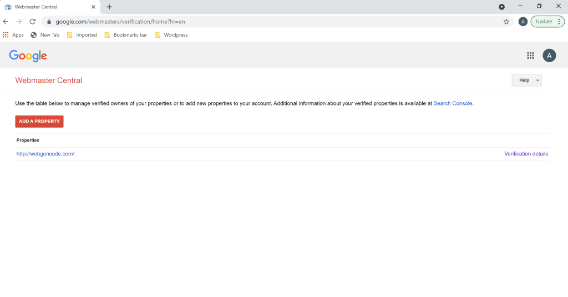Viewport: 568px width, 297px height.
Task: Reload the page with the refresh icon
Action: click(x=32, y=22)
